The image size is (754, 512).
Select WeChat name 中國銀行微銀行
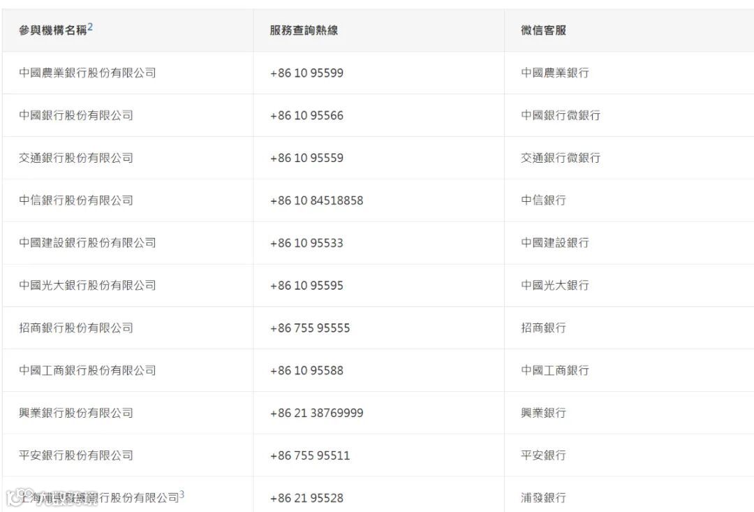(x=561, y=115)
